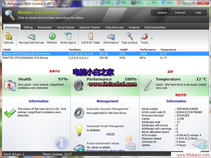Switch to the Monitoring tab
Screen dimensions: 211x158
click(x=12, y=27)
